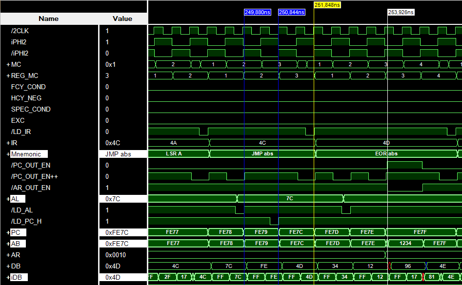Select the 250,844ns blue marker label
Screen dimensions: 462x285
tap(292, 12)
